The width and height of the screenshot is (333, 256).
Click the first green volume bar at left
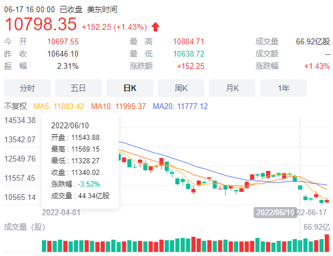coord(44,246)
